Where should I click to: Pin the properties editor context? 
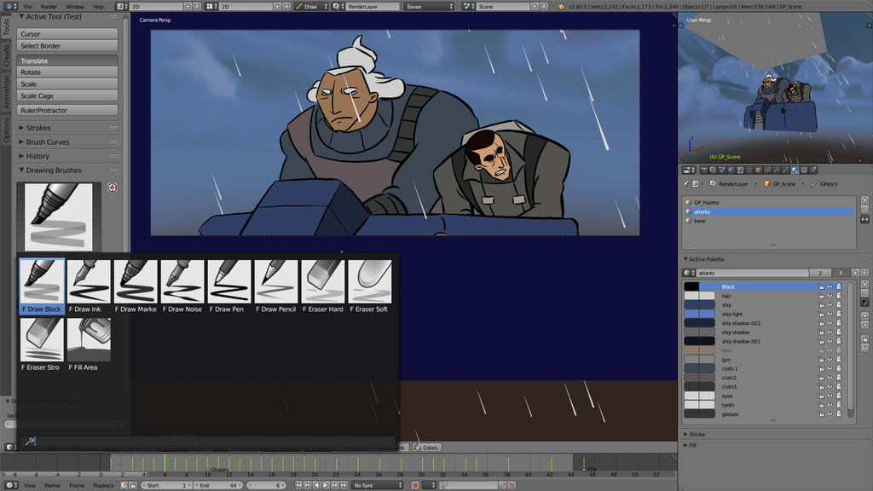[685, 184]
